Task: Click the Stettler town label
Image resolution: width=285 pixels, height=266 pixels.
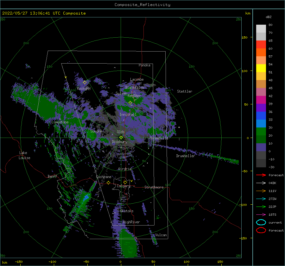Action: [x=185, y=91]
